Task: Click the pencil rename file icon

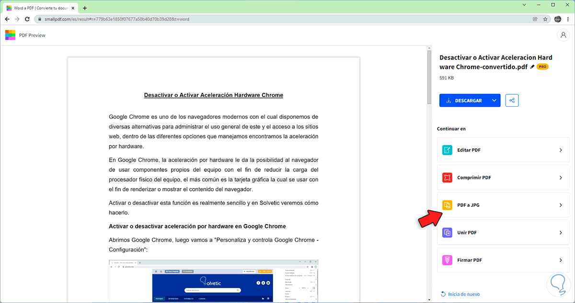Action: [532, 67]
